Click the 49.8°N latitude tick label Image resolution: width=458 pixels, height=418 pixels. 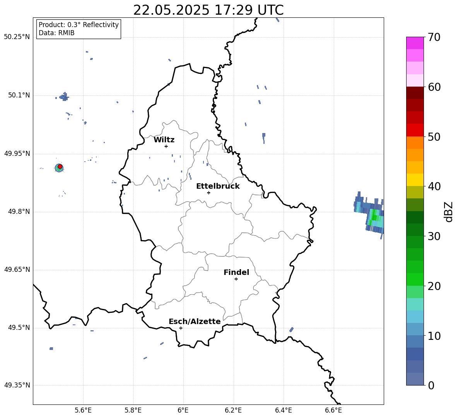pyautogui.click(x=19, y=212)
